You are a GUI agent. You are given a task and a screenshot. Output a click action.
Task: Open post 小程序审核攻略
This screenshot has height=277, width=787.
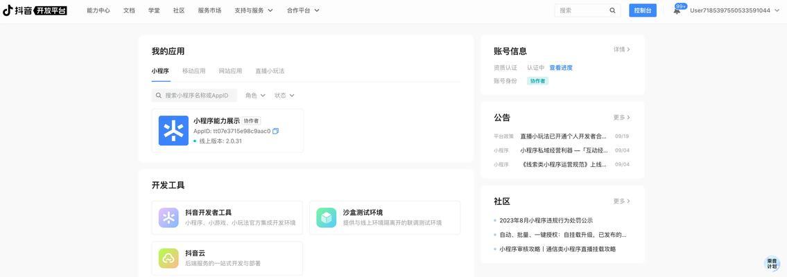[557, 249]
